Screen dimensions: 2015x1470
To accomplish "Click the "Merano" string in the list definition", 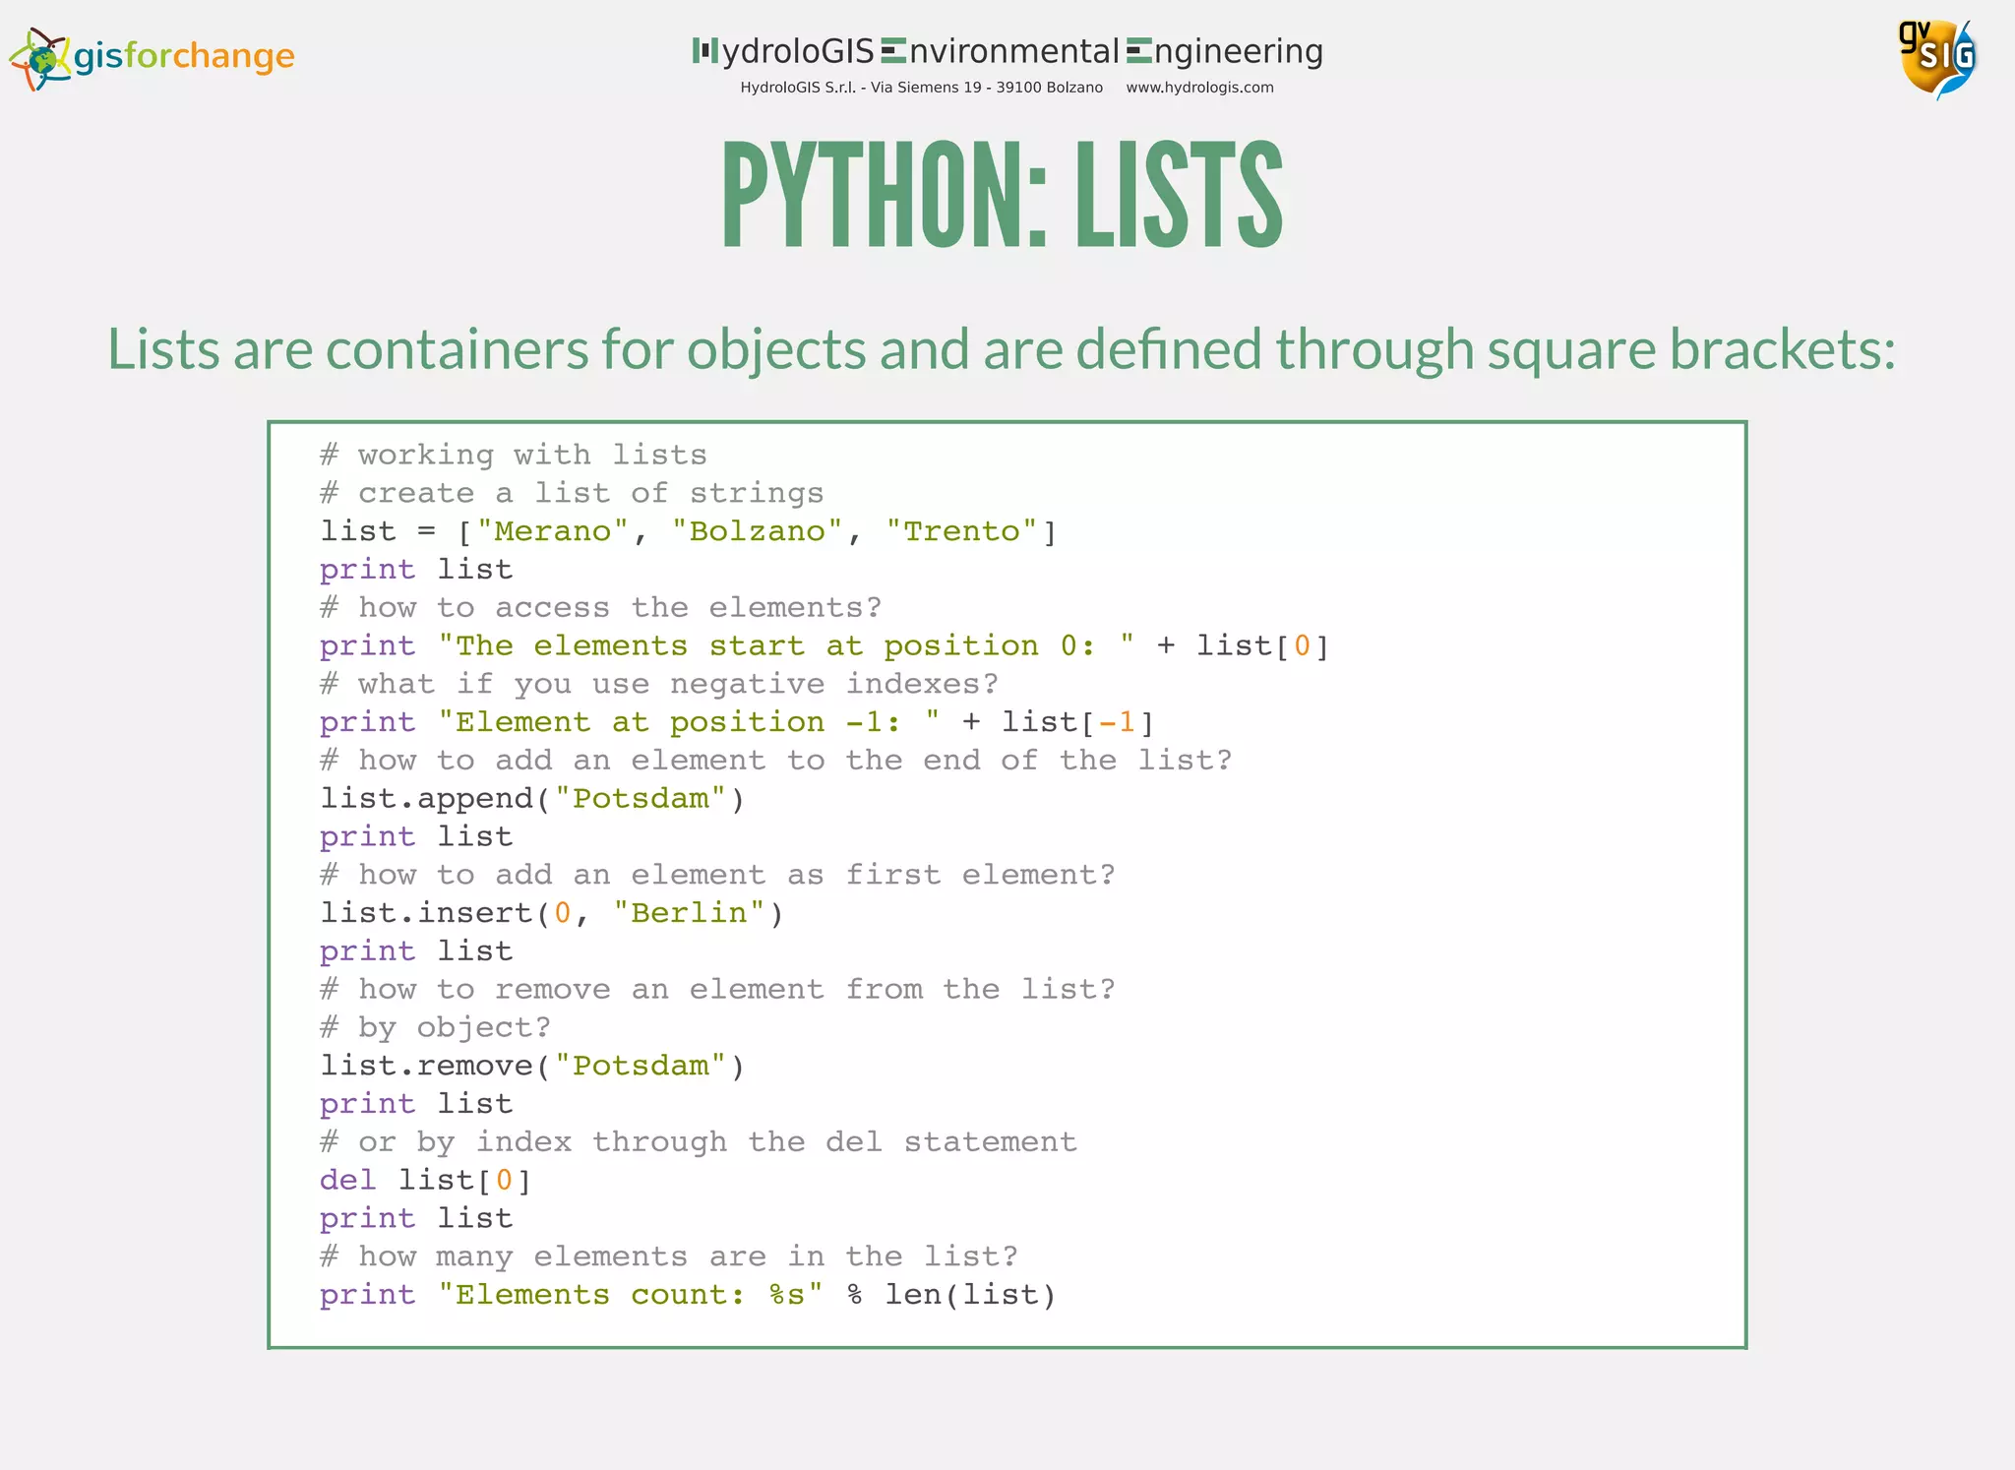I will [x=552, y=531].
